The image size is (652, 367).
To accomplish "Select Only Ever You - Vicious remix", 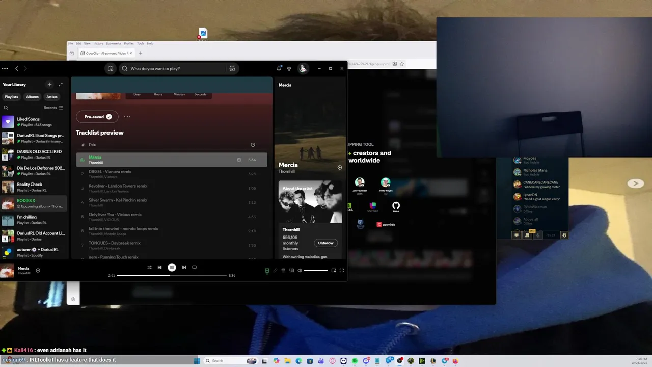I will pos(172,217).
